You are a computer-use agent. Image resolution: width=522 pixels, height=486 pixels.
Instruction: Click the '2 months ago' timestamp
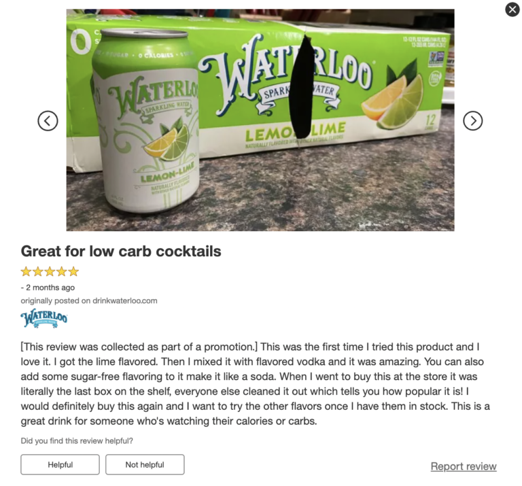pos(50,288)
